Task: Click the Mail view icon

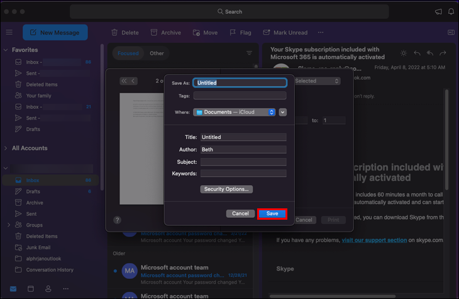Action: click(13, 289)
